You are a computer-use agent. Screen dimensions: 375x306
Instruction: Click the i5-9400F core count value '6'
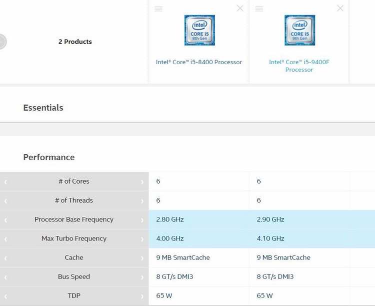[x=259, y=181]
